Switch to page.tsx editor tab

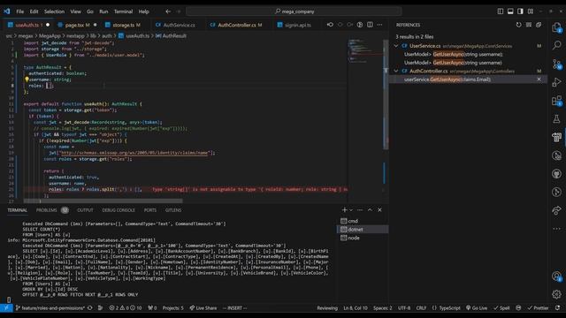pos(77,25)
